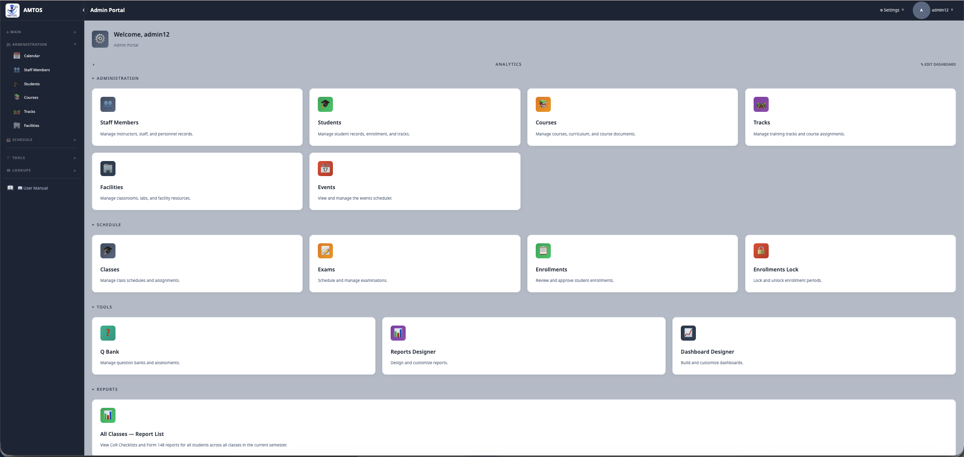This screenshot has width=964, height=457.
Task: Expand the SCHEDULE sidebar section
Action: (x=42, y=140)
